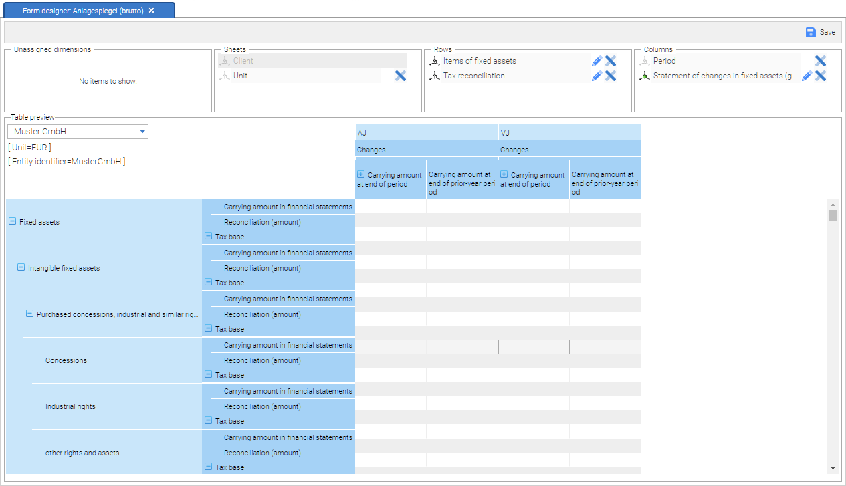
Task: Collapse the Intangible fixed assets node
Action: click(21, 267)
